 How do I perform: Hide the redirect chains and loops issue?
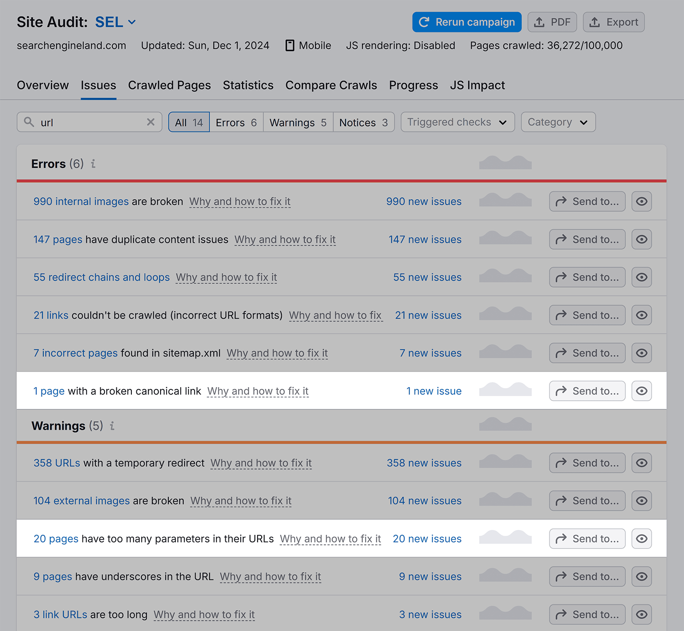[642, 277]
